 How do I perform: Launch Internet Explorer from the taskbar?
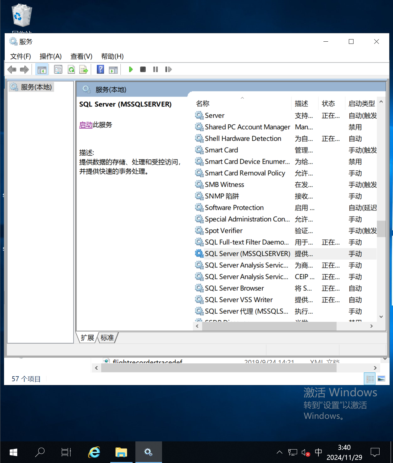coord(94,452)
